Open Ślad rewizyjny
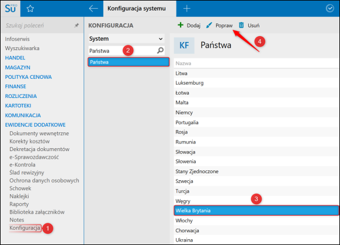This screenshot has height=245, width=340. [27, 173]
